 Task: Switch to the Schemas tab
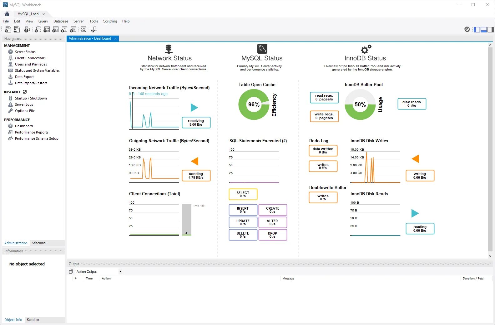click(39, 243)
